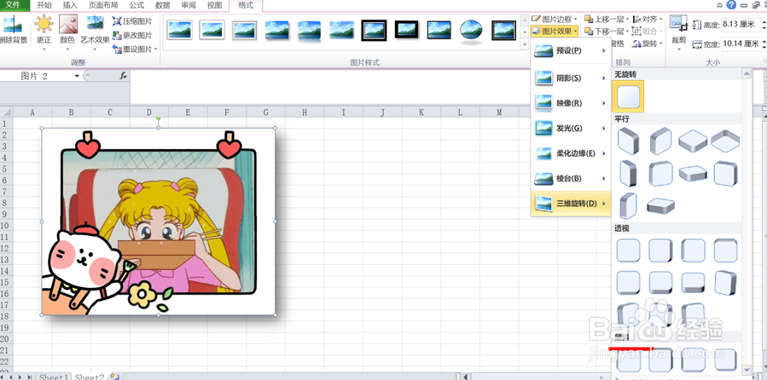Apply the oval black bevel picture style
Viewport: 767px width, 380px height.
471,31
